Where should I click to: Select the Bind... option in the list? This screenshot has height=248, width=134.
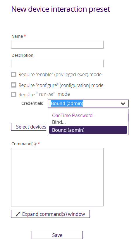(x=59, y=122)
